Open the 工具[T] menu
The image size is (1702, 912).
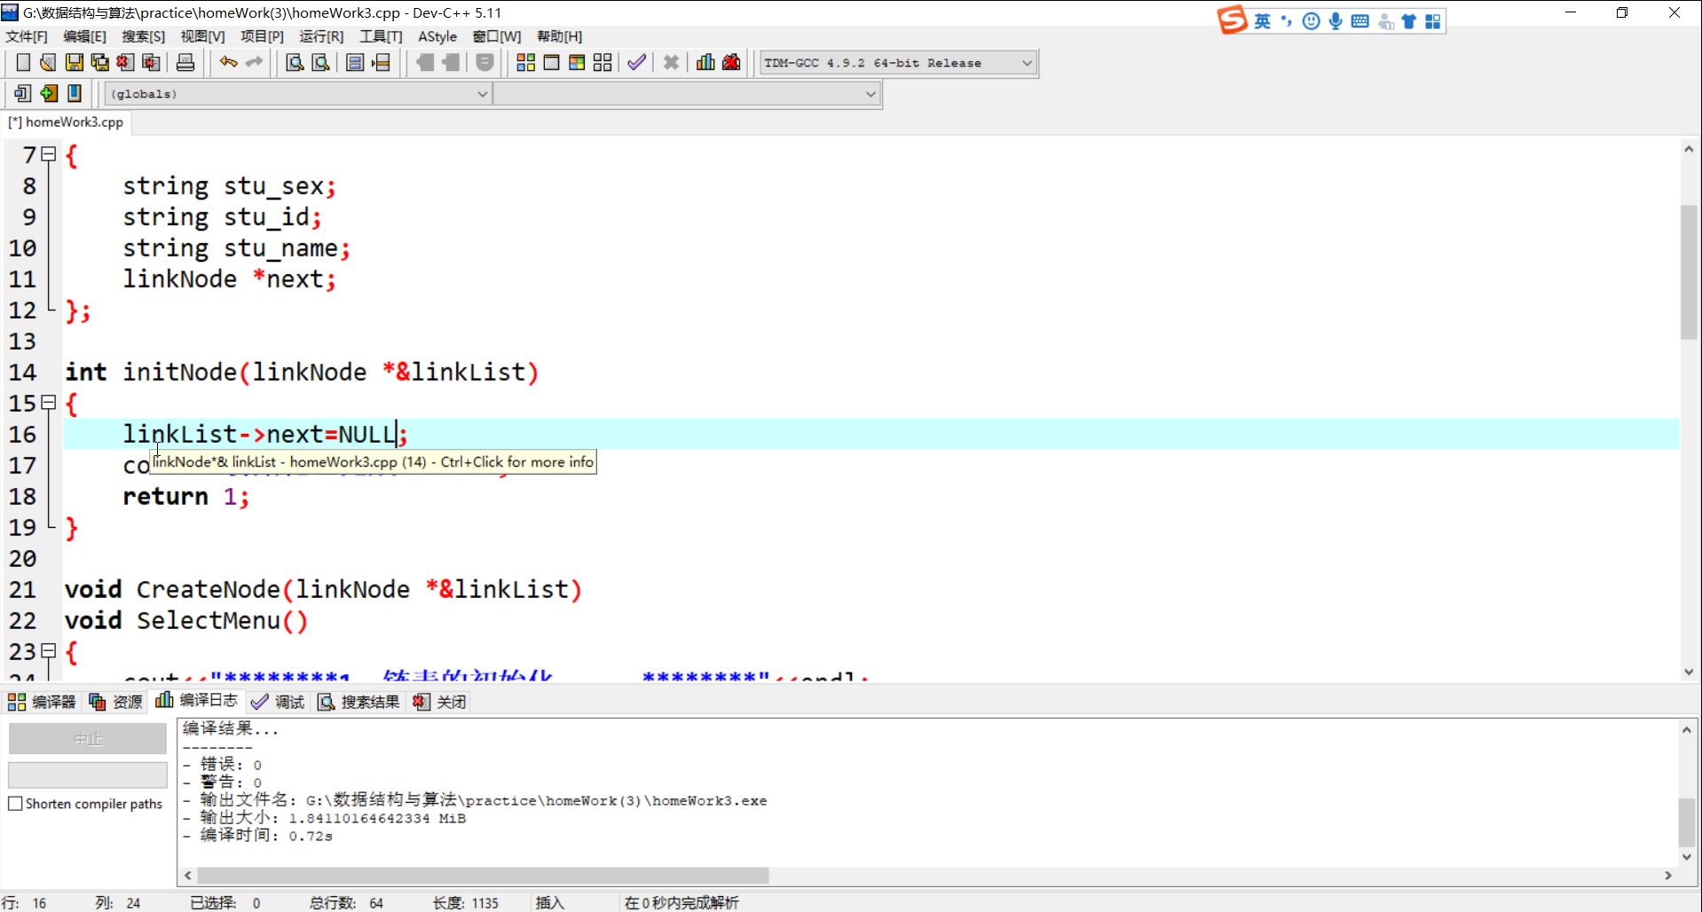point(381,36)
